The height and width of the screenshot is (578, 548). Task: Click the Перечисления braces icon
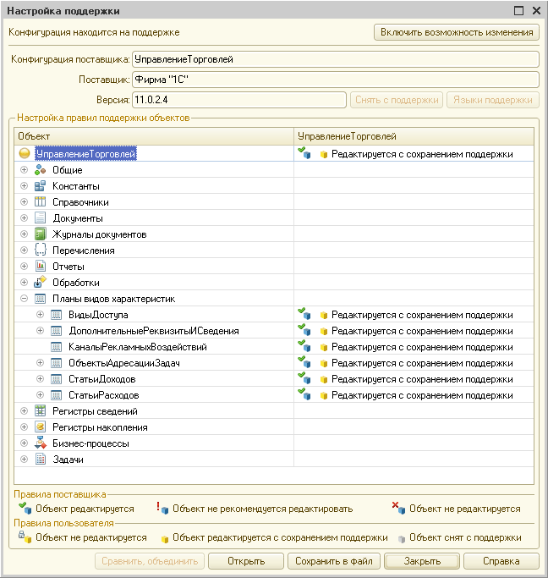[x=40, y=250]
